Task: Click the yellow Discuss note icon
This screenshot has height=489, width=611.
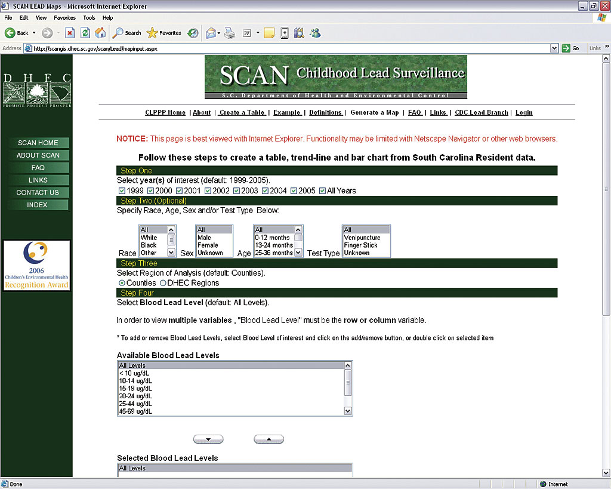Action: tap(269, 33)
